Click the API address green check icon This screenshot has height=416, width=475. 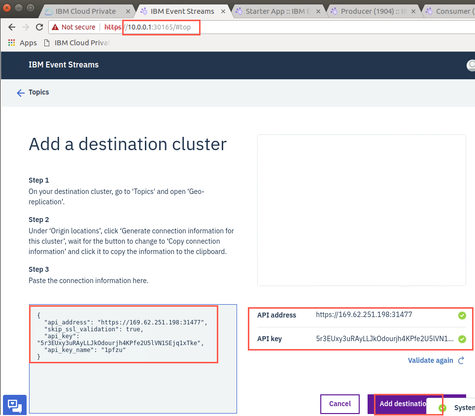(462, 316)
